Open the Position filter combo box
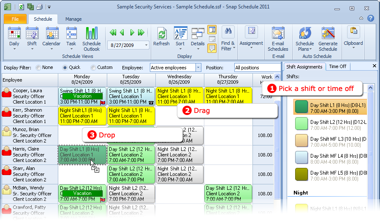This screenshot has width=380, height=222. coord(258,68)
